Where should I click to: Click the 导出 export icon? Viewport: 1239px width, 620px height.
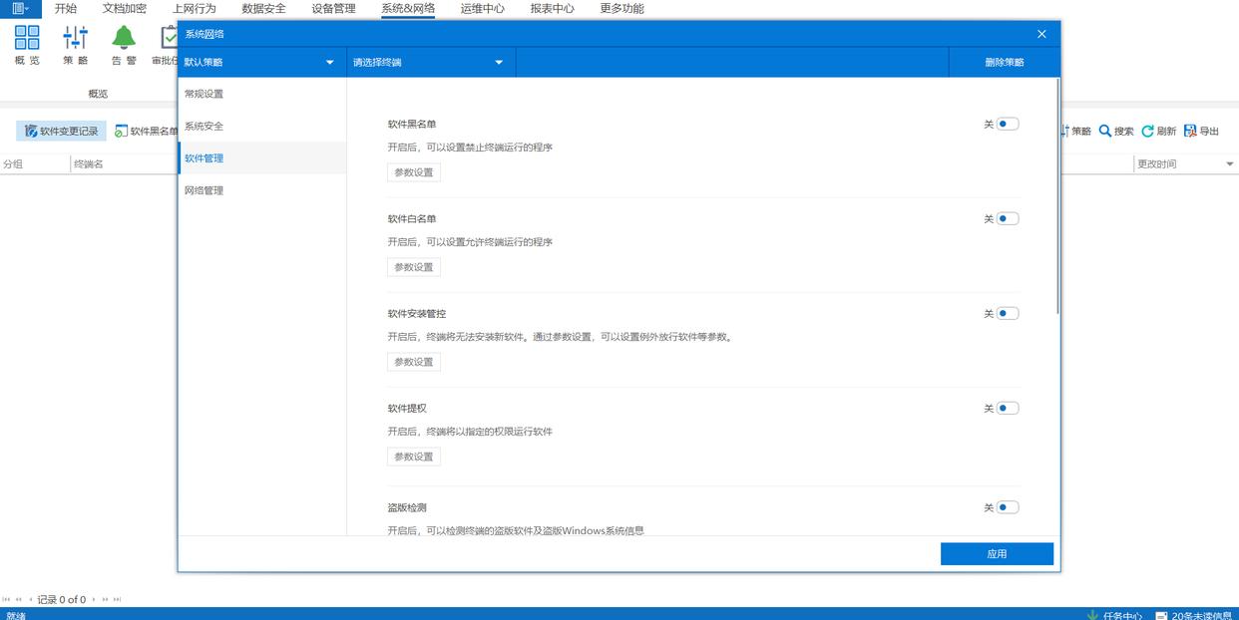1190,132
